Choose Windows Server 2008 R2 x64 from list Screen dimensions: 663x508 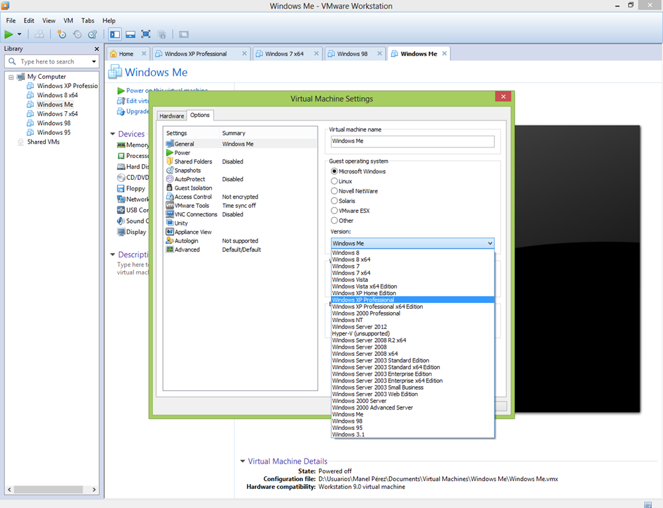tap(369, 341)
